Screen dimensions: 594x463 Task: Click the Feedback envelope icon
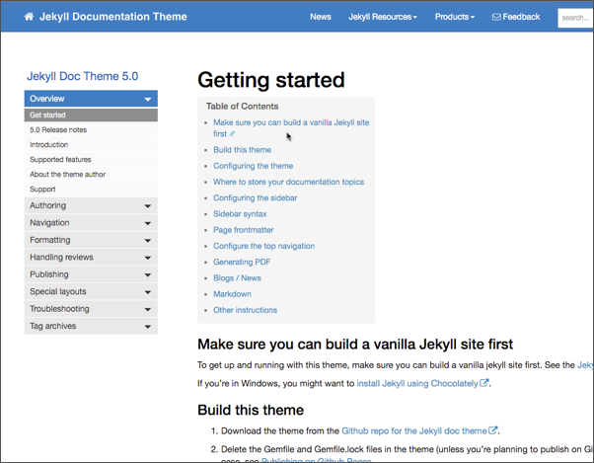point(496,17)
